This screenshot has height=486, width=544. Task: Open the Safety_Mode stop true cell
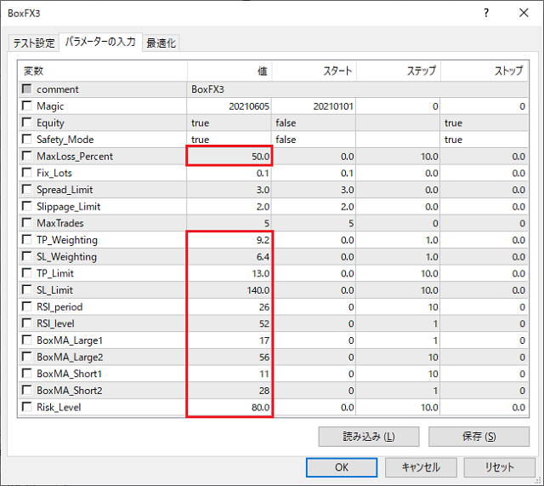[484, 140]
